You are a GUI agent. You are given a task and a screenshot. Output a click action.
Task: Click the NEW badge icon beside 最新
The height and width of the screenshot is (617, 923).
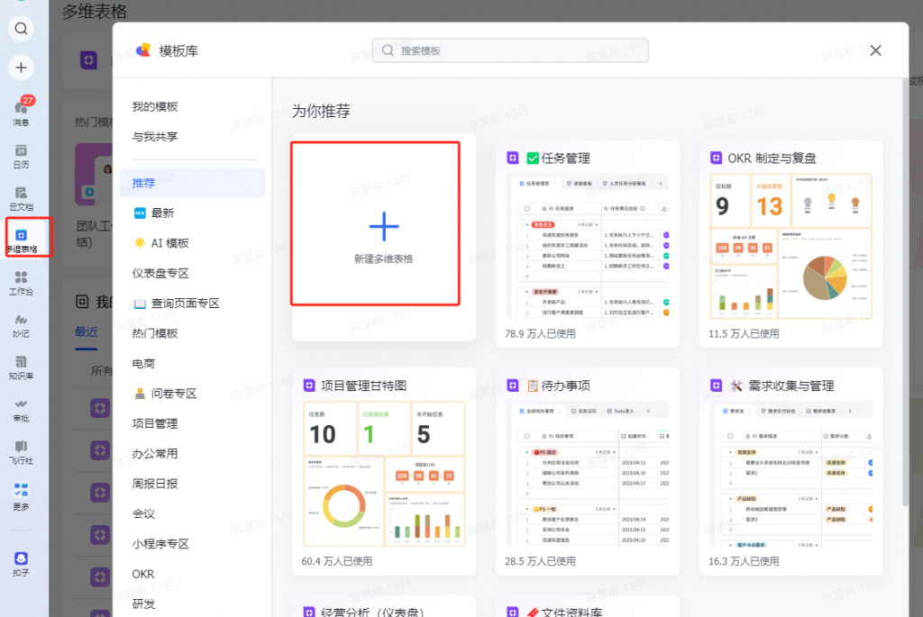pyautogui.click(x=140, y=213)
